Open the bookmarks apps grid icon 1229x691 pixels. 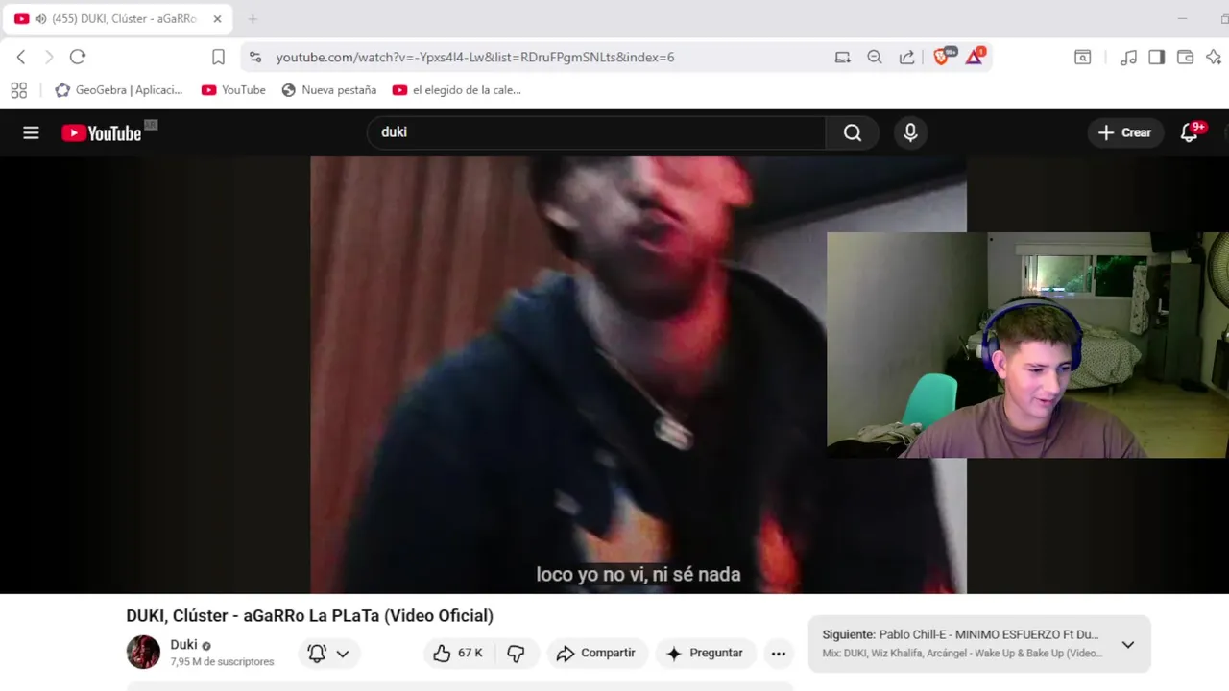point(18,90)
